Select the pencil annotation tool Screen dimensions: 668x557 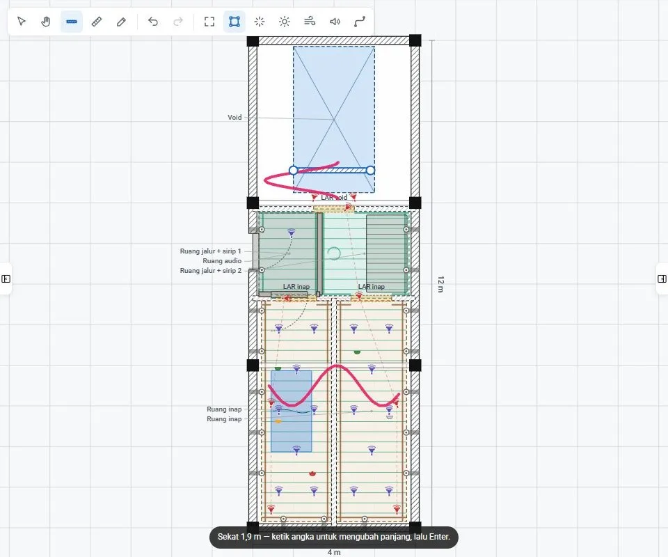click(121, 22)
